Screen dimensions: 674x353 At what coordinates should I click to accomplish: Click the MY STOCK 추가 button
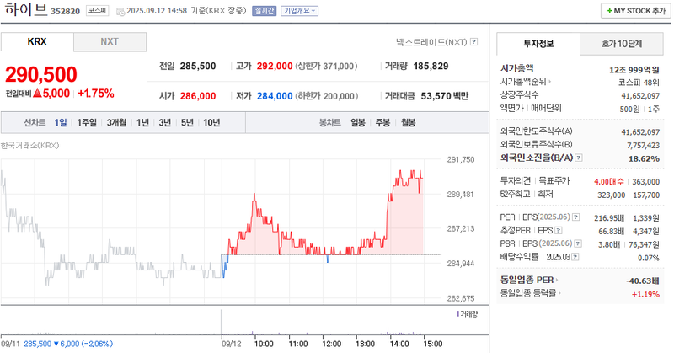[636, 11]
